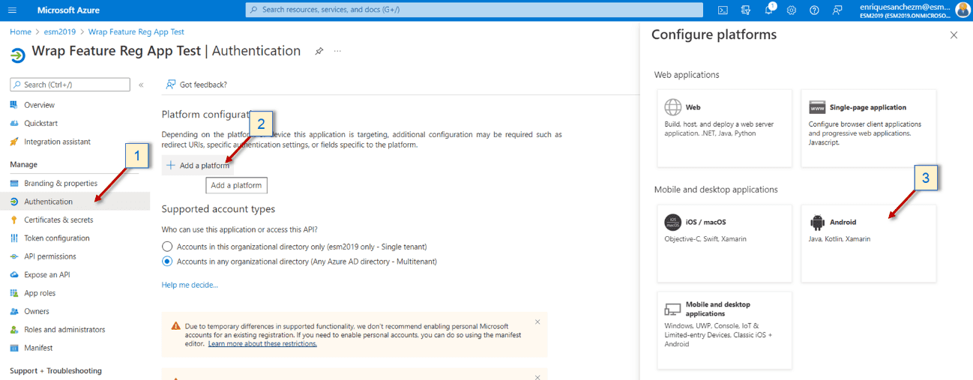Open the esm2019 breadcrumb

(61, 32)
